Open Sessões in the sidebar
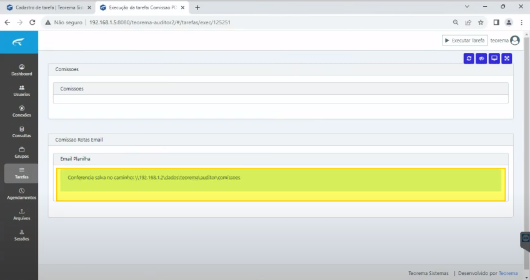 coord(22,235)
